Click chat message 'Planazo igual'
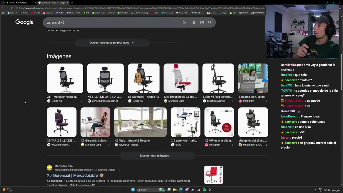The height and width of the screenshot is (193, 343). pyautogui.click(x=310, y=116)
